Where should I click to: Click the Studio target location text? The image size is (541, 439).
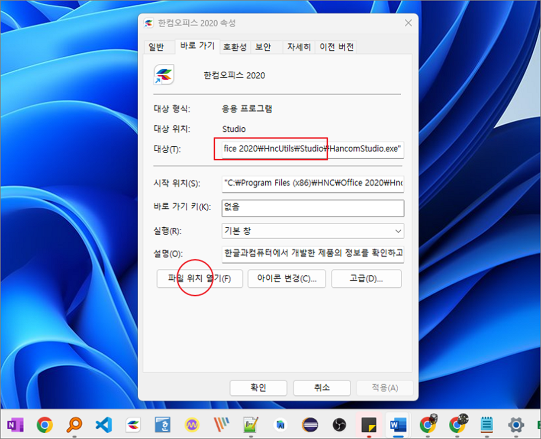coord(234,129)
